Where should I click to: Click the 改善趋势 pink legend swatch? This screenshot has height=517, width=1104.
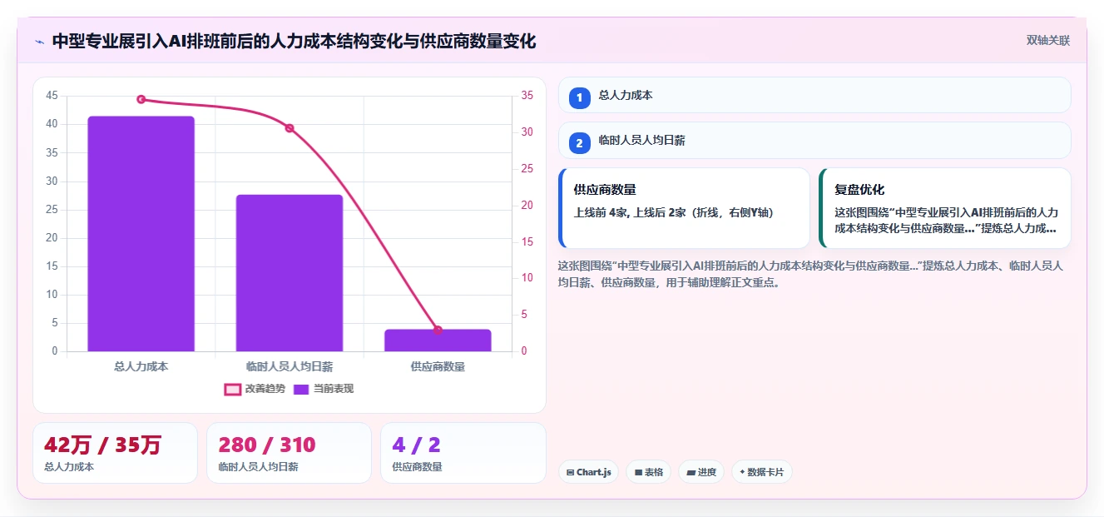(x=232, y=389)
